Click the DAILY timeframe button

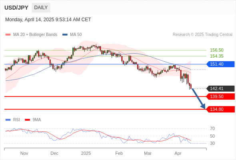coord(41,8)
